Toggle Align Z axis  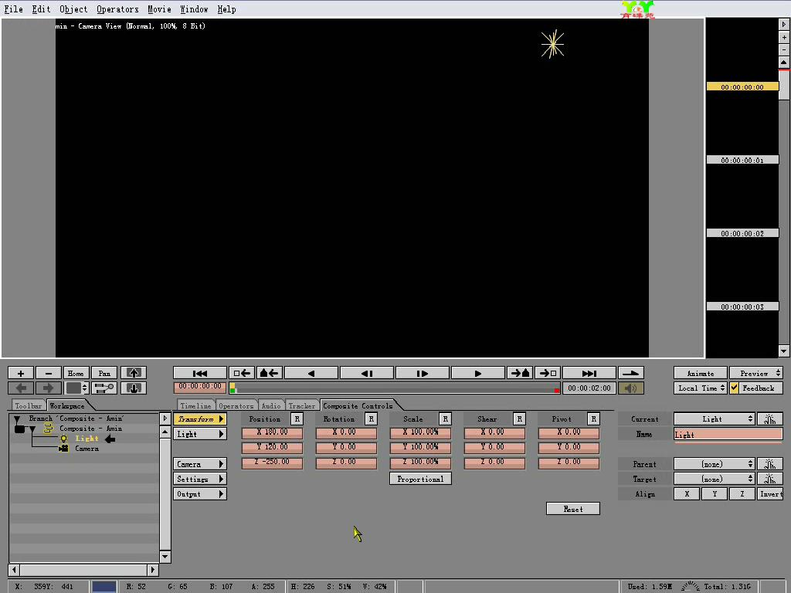click(x=742, y=494)
